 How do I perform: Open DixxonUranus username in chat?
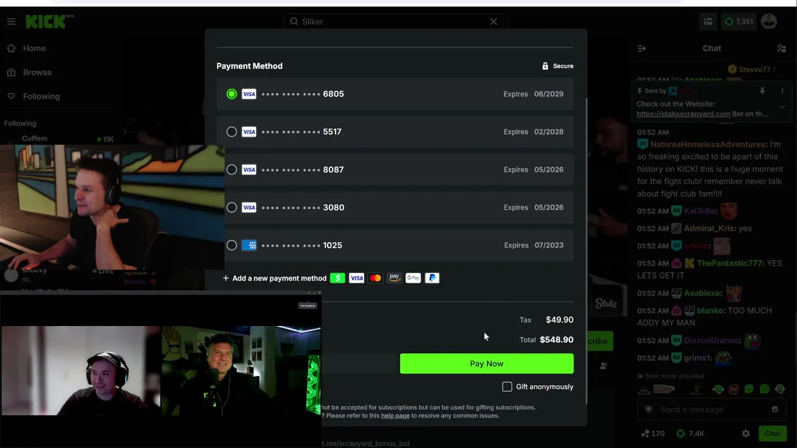point(712,340)
